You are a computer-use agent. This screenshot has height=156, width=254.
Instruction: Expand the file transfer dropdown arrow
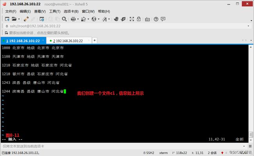(88, 19)
